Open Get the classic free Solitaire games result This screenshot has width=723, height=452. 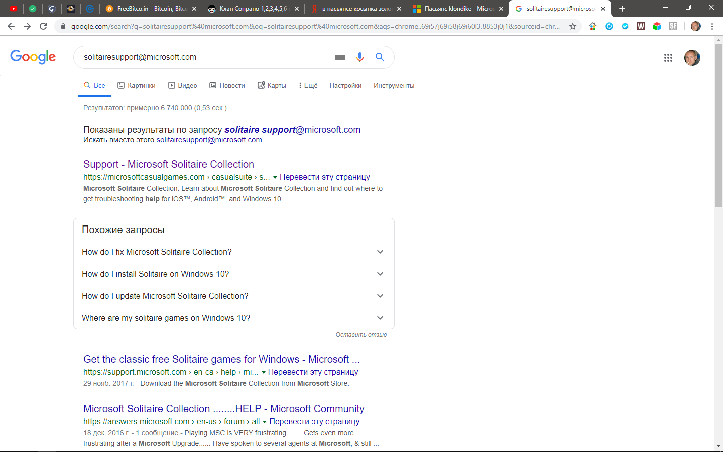point(222,359)
